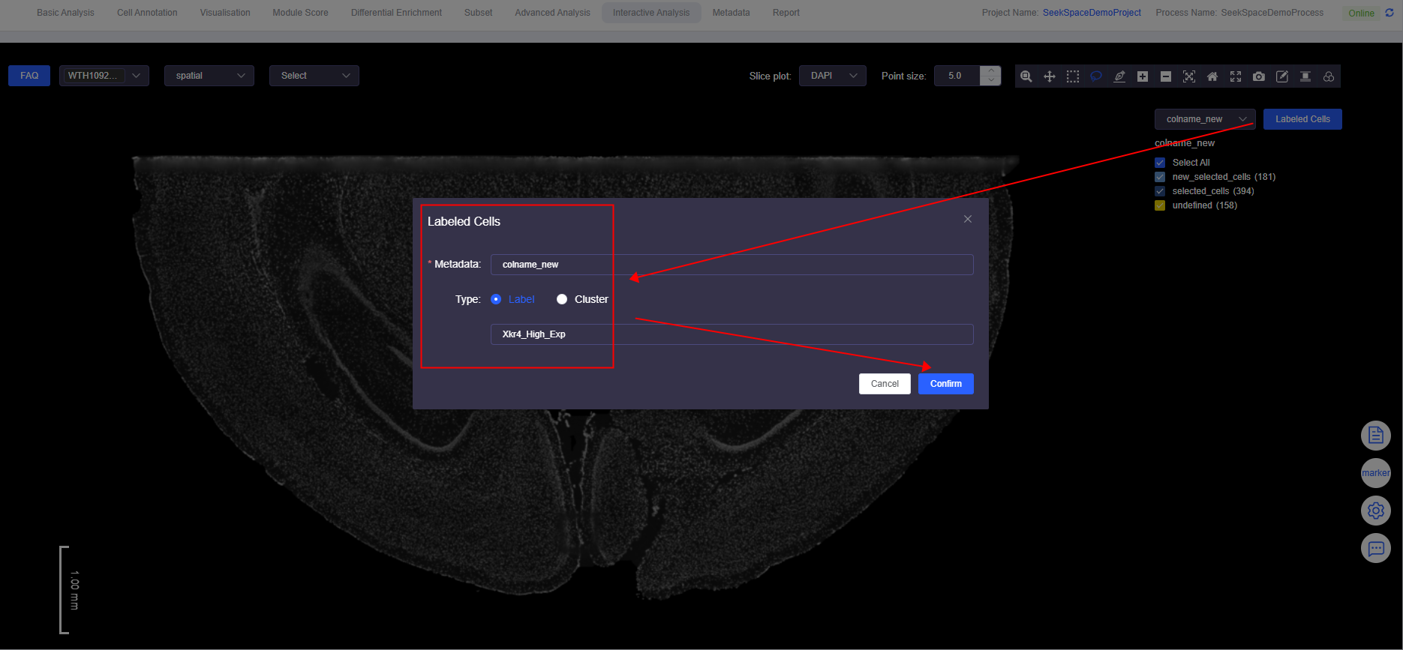Switch to the Differential Enrichment tab
The image size is (1403, 650).
[396, 13]
